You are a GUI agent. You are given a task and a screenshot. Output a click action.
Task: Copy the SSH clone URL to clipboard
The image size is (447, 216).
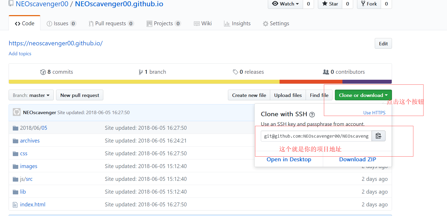(x=378, y=136)
